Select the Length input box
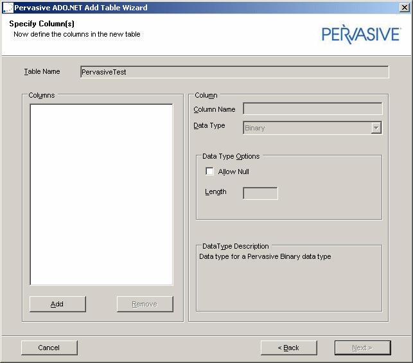This screenshot has width=413, height=363. (260, 193)
